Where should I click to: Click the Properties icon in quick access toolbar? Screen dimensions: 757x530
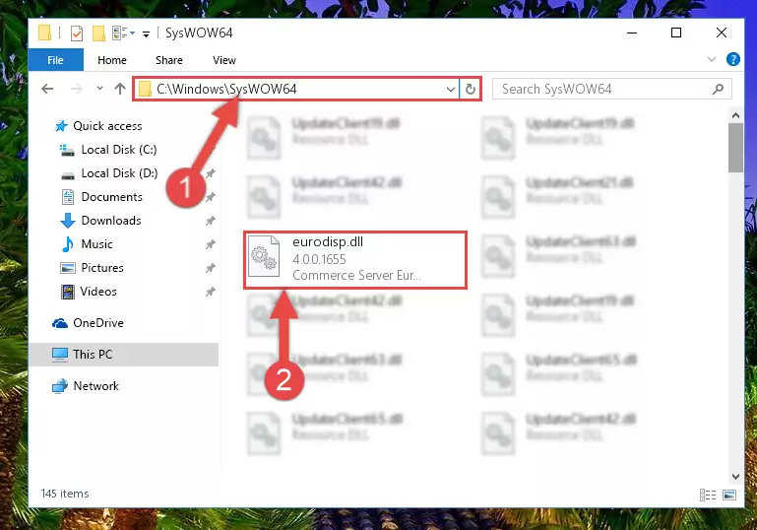click(76, 33)
